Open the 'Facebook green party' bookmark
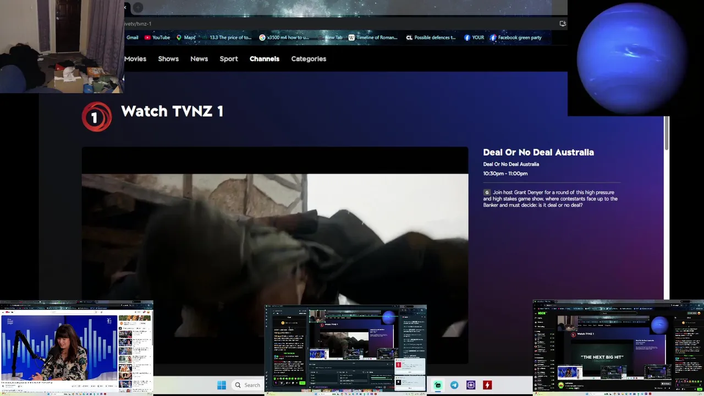Viewport: 704px width, 396px height. click(516, 37)
